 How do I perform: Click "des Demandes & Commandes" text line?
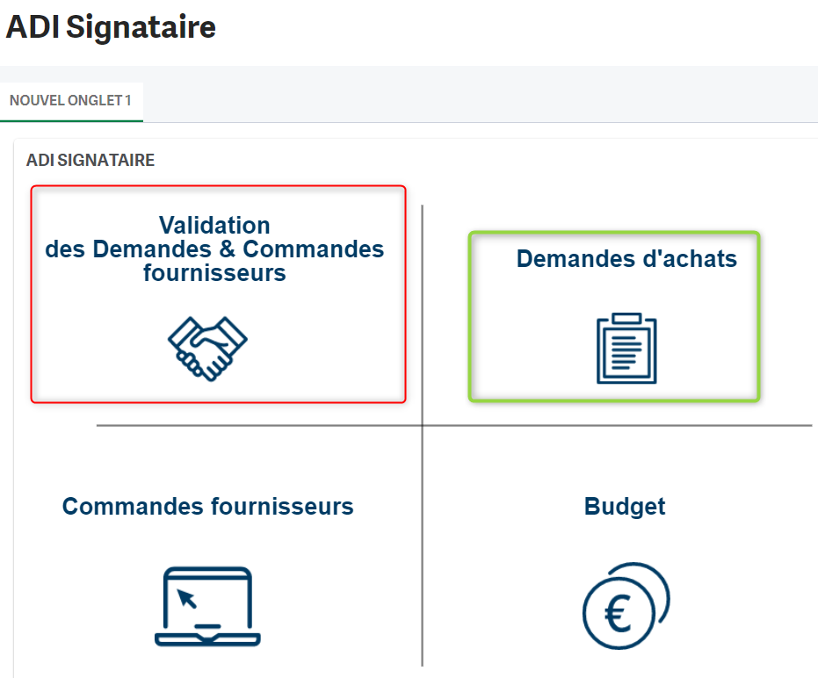[214, 249]
